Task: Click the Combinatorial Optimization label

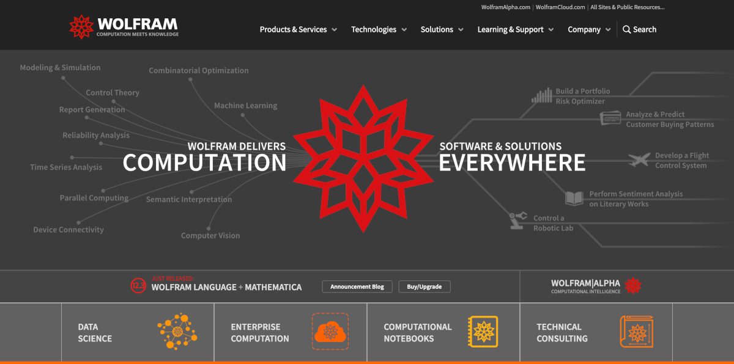Action: tap(199, 71)
